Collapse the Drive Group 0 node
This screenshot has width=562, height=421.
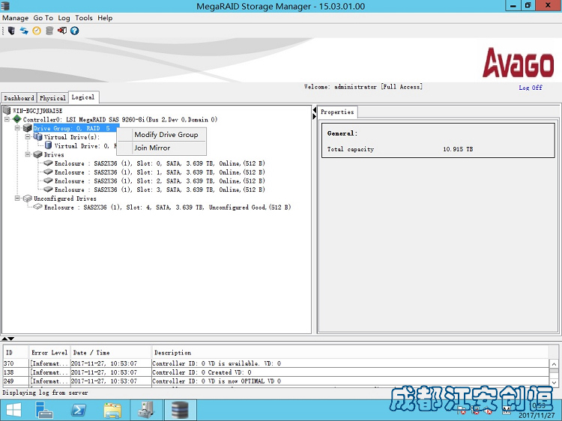coord(17,128)
